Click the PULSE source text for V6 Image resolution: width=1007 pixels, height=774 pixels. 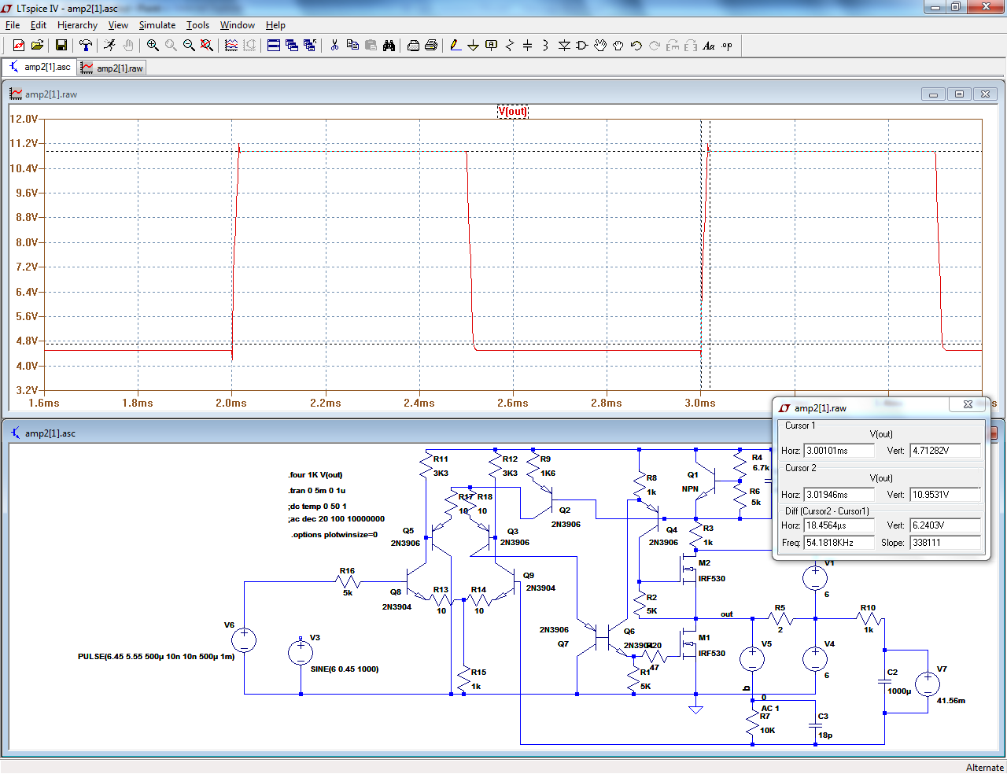[157, 656]
